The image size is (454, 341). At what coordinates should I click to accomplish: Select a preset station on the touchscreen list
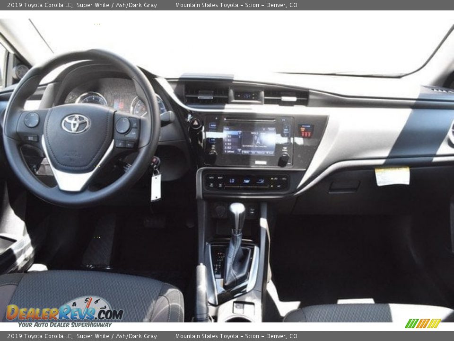click(x=231, y=140)
